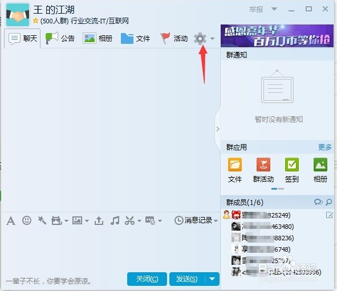The width and height of the screenshot is (337, 291).
Task: Switch to the 活动 tab
Action: (x=174, y=38)
